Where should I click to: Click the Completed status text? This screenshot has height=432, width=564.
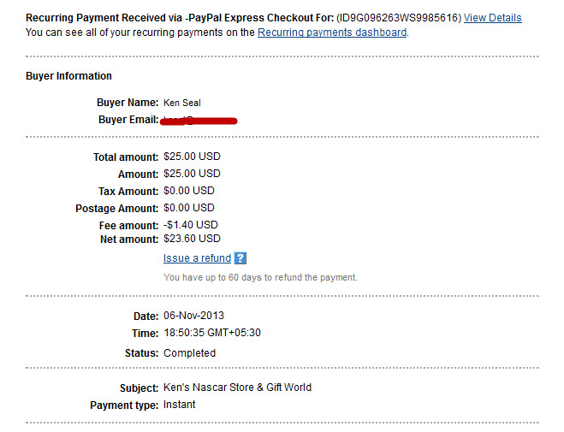click(189, 353)
